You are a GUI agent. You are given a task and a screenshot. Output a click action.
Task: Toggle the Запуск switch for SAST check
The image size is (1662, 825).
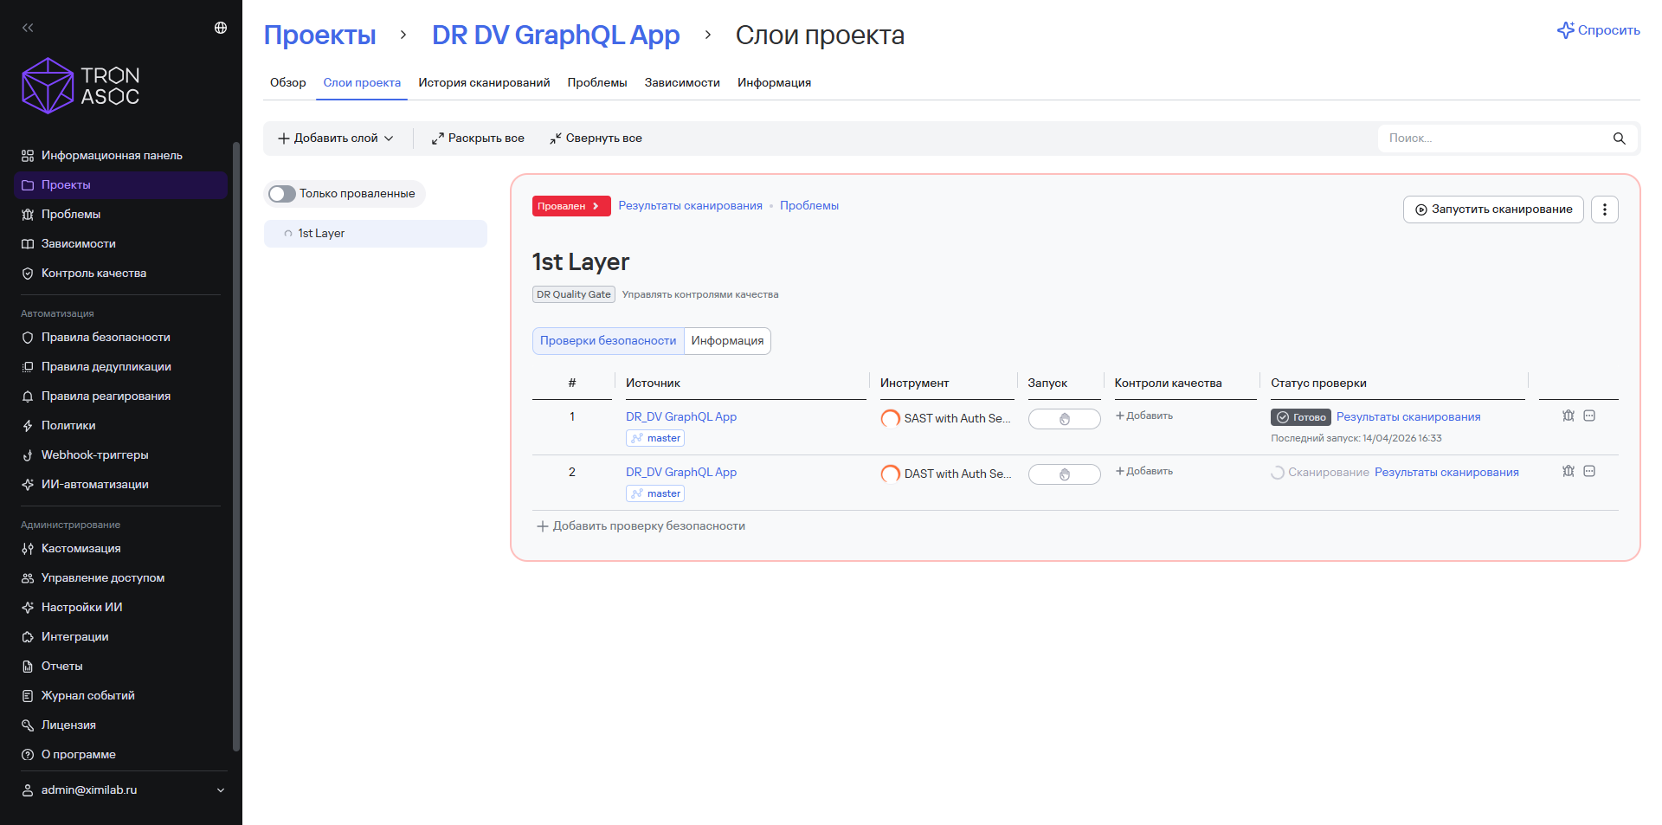coord(1064,419)
